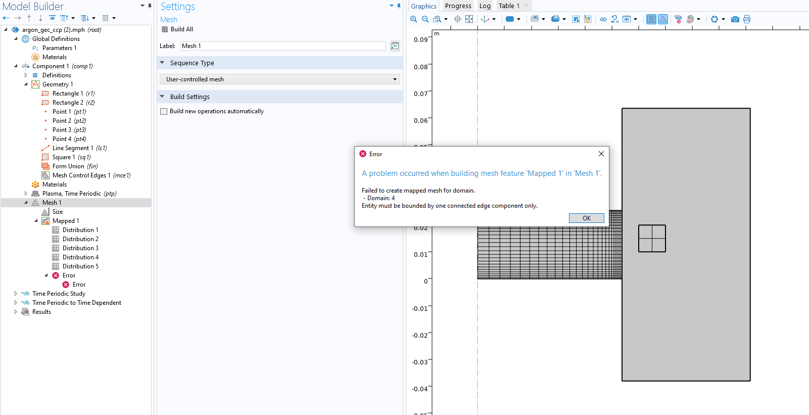The width and height of the screenshot is (809, 415).
Task: Open the Sequence Type dropdown
Action: pos(279,79)
